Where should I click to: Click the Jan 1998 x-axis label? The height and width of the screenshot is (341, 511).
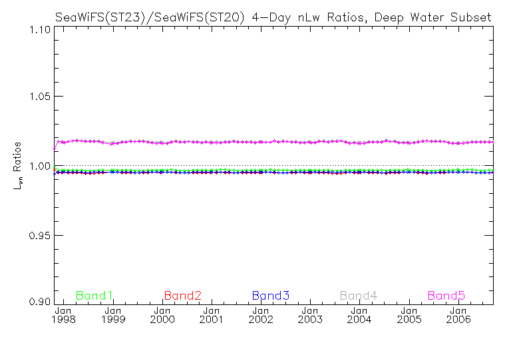pos(63,315)
